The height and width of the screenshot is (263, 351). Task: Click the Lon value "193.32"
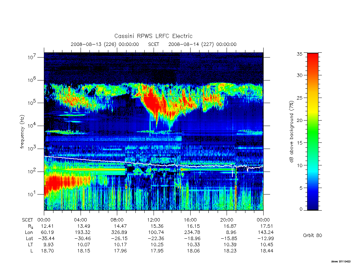[x=83, y=233]
